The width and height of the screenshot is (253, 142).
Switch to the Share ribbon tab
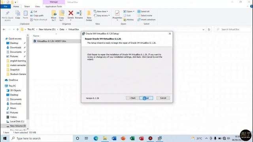point(27,6)
